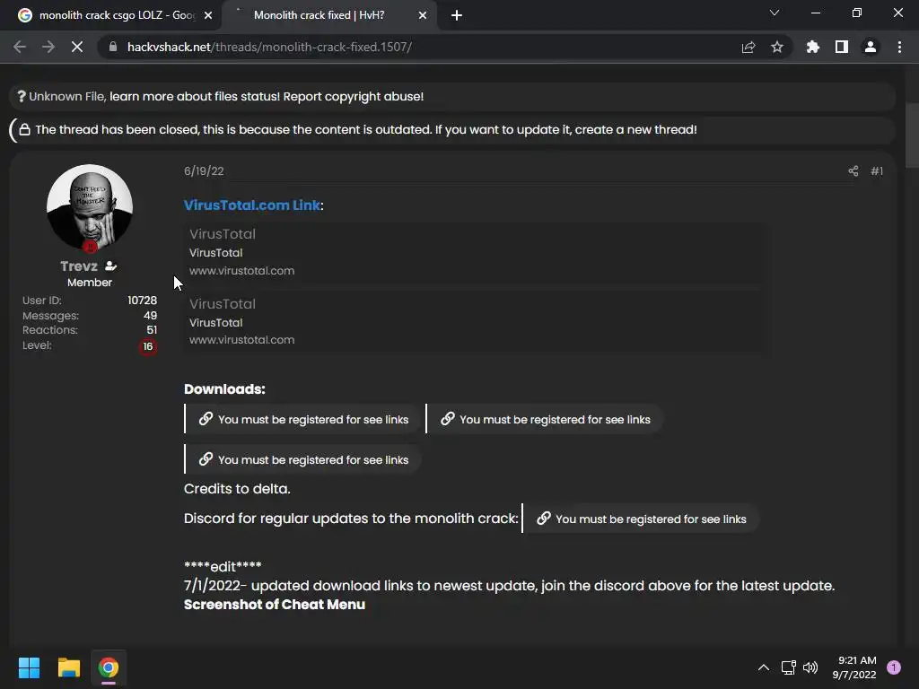Open the #1 post permalink

coord(877,171)
